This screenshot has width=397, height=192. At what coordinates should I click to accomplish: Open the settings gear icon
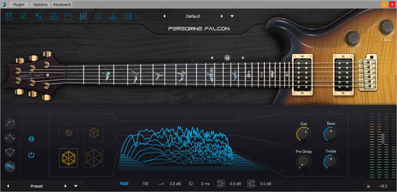(98, 16)
